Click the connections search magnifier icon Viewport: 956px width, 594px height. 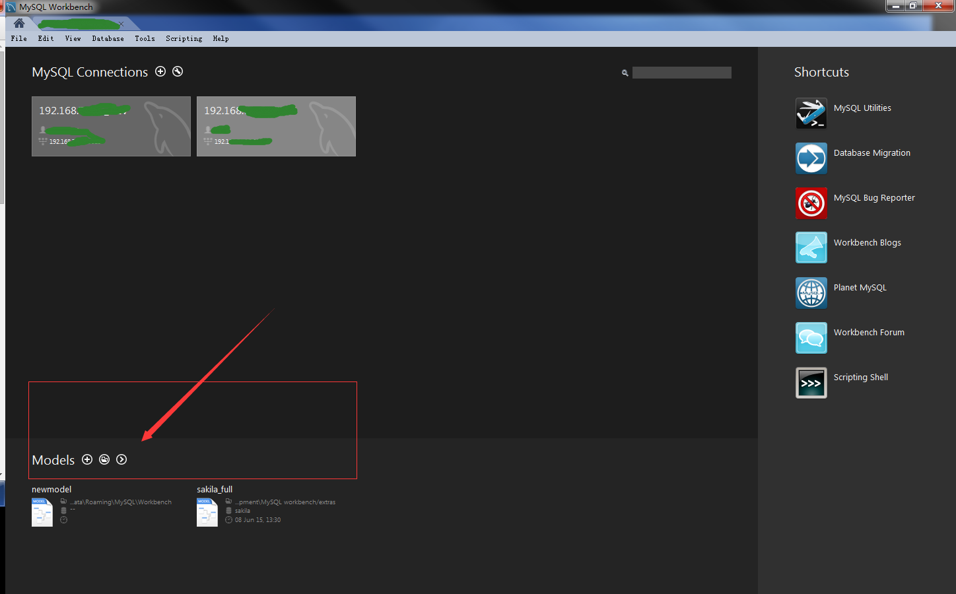[x=625, y=73]
